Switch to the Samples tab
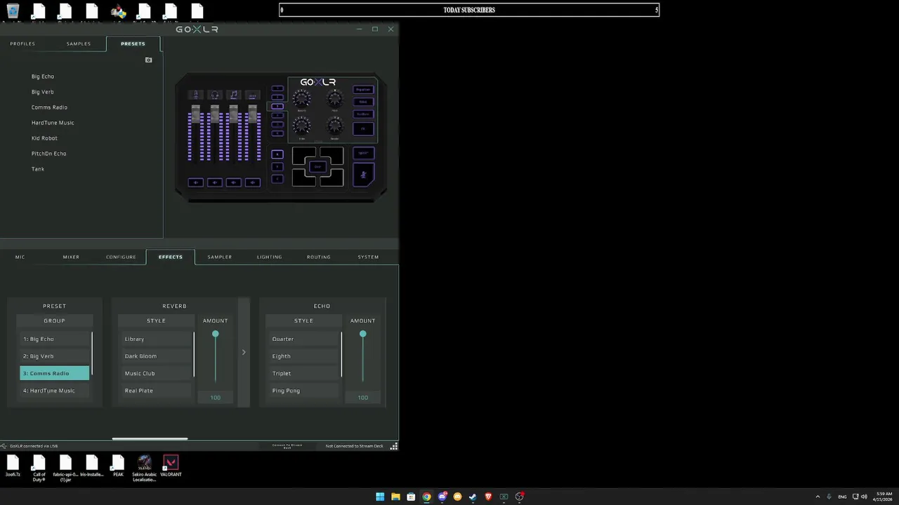This screenshot has height=505, width=899. point(79,43)
